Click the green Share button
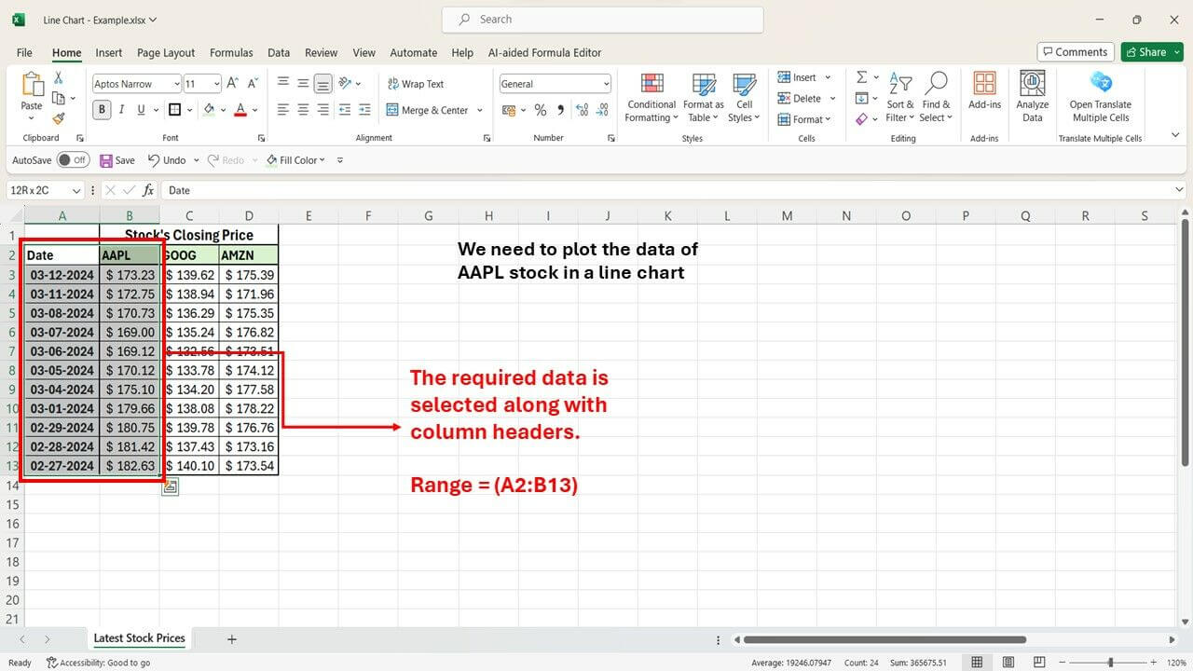This screenshot has width=1193, height=671. pos(1152,52)
